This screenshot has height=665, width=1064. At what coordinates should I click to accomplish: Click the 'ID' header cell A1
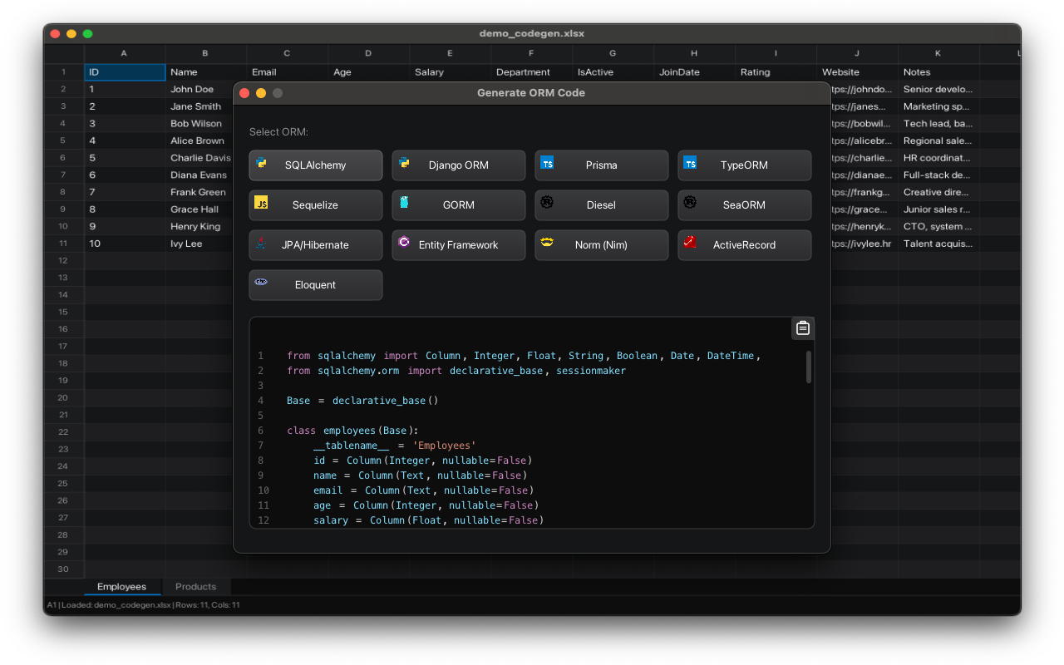pyautogui.click(x=125, y=72)
